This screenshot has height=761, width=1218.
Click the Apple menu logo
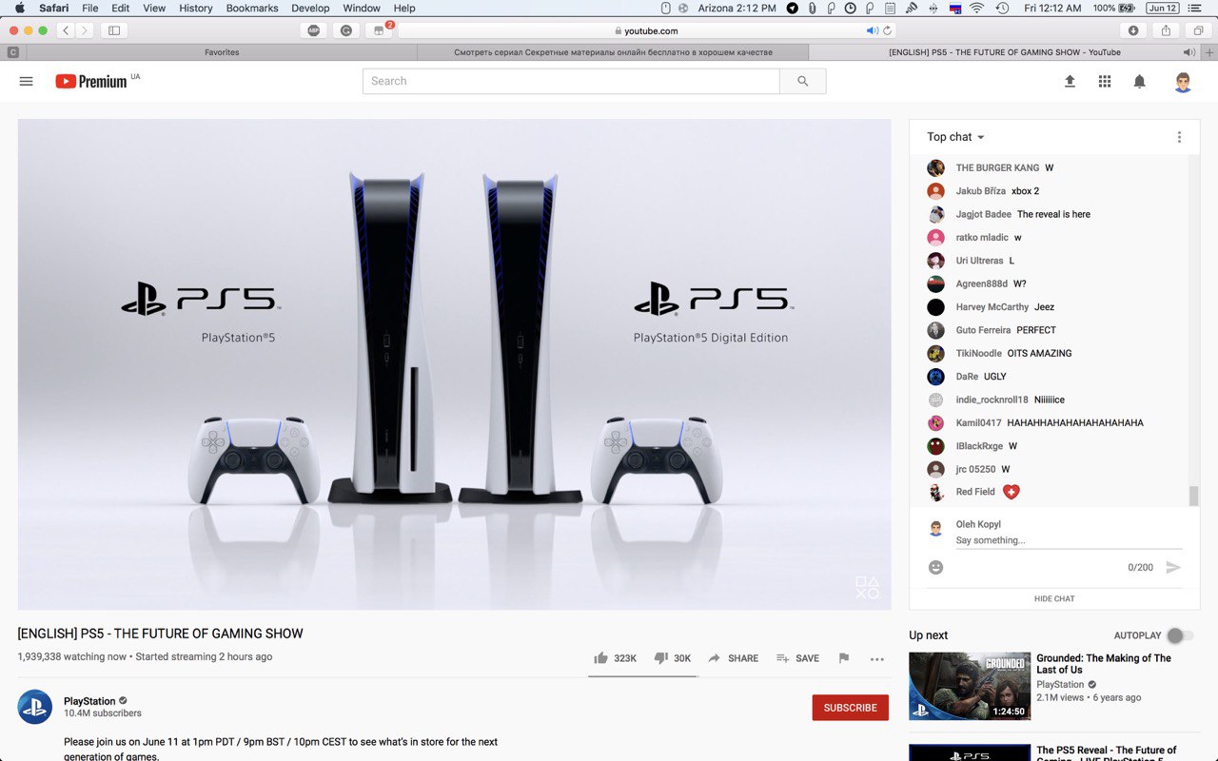click(x=19, y=8)
